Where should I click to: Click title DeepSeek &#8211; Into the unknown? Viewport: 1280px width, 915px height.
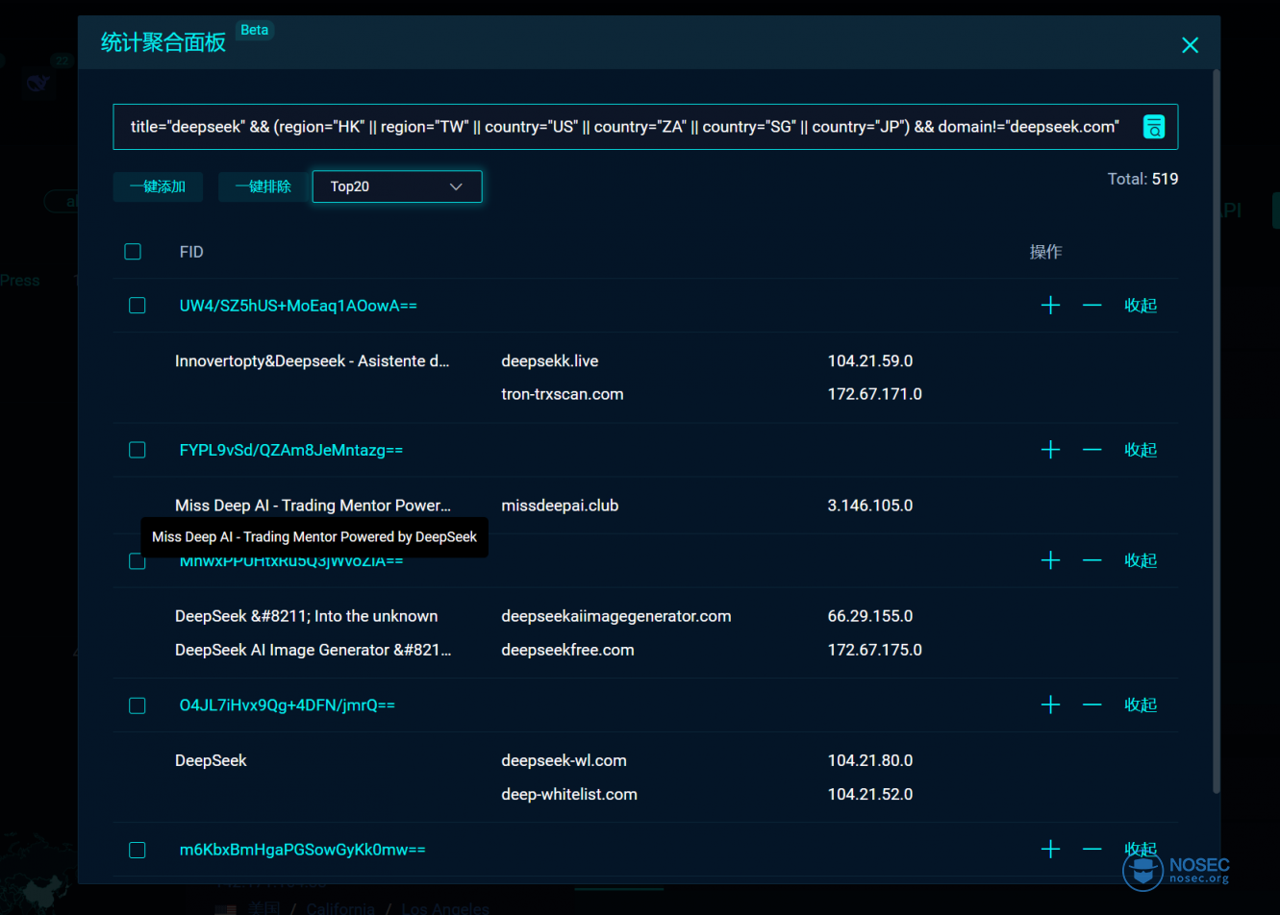tap(306, 616)
